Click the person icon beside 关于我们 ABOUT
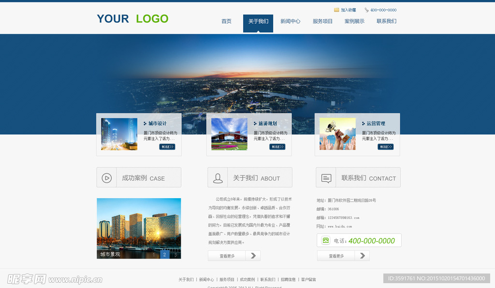 218,178
